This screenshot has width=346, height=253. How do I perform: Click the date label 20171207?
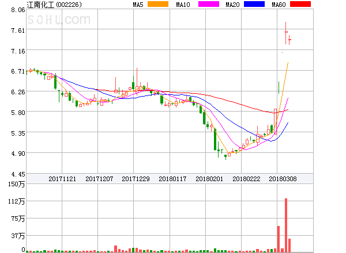99,179
